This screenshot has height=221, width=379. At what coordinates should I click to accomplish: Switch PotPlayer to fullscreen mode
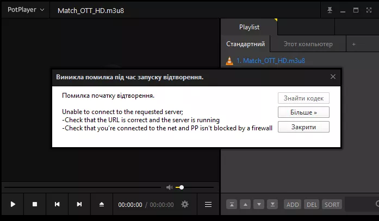369,10
